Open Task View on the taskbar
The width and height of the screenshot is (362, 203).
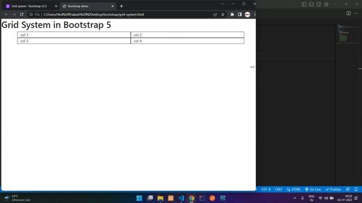(x=150, y=198)
